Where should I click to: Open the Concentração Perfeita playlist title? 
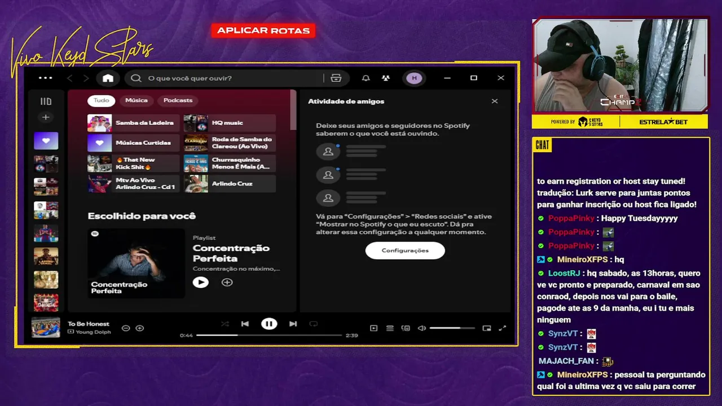pos(231,253)
